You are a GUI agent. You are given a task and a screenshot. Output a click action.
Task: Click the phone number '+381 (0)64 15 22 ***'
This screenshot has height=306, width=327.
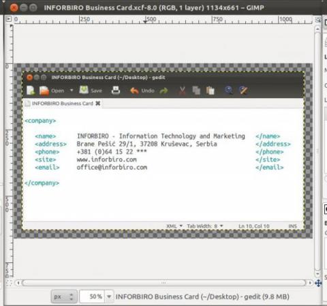click(x=112, y=151)
